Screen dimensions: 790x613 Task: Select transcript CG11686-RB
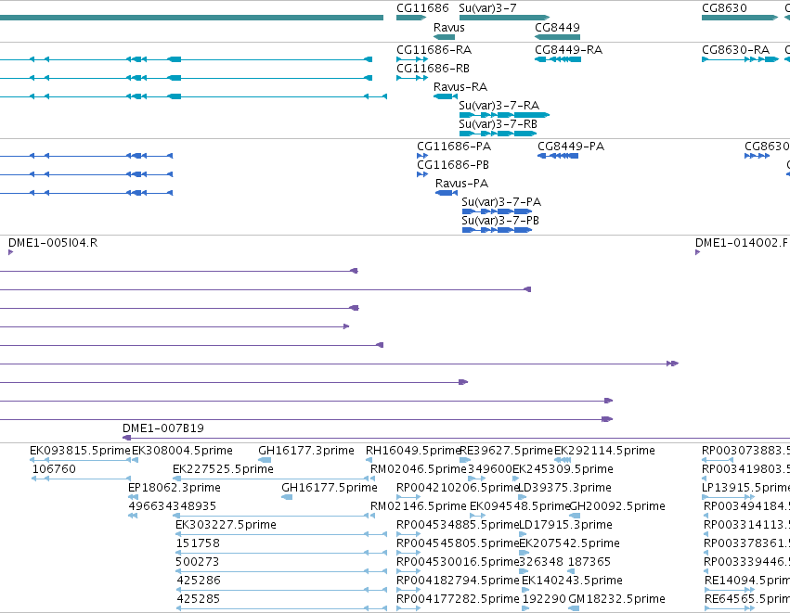click(x=433, y=69)
